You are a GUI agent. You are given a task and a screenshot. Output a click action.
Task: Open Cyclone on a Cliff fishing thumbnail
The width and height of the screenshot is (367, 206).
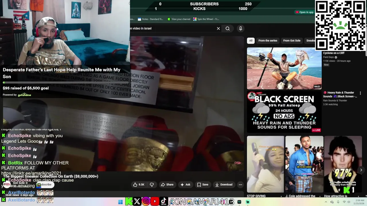284,68
